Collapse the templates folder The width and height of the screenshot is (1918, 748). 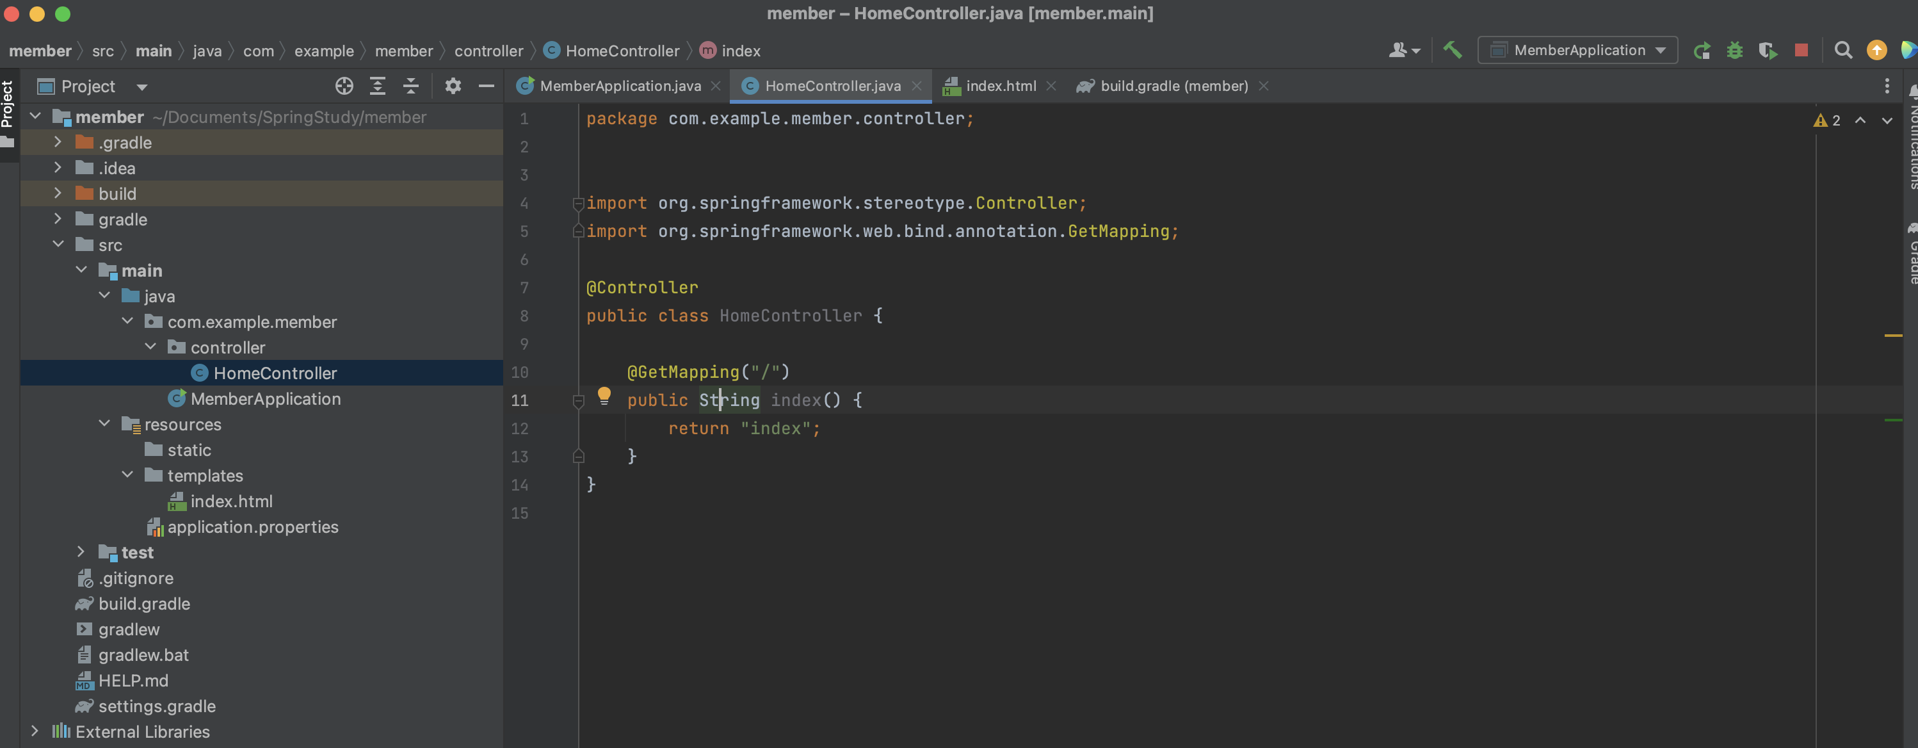127,475
